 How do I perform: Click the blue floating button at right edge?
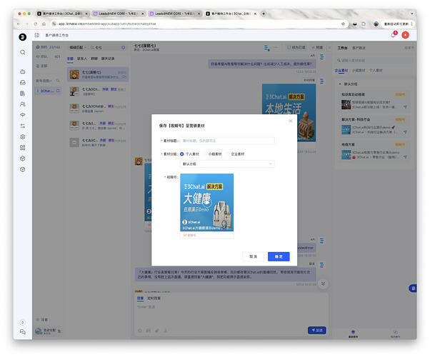[x=413, y=288]
